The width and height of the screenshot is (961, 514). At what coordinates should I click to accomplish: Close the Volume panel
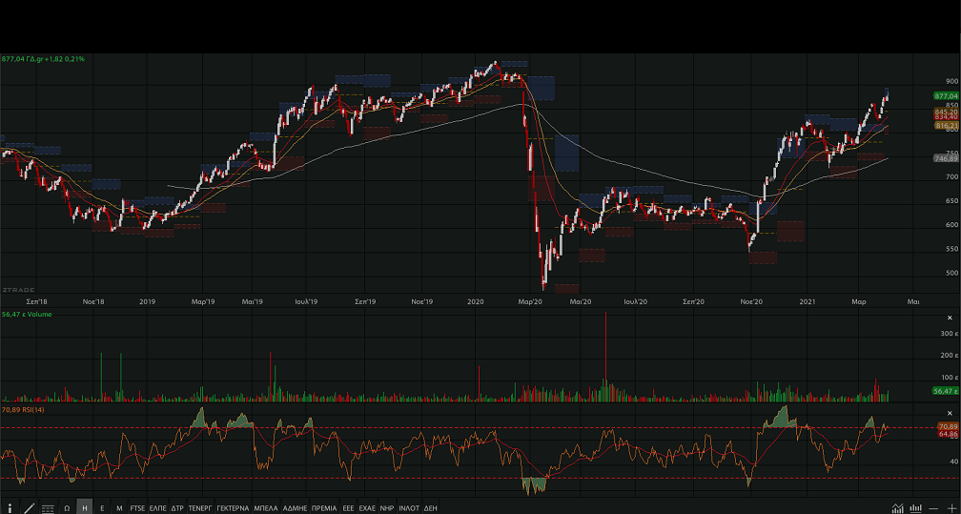point(951,318)
